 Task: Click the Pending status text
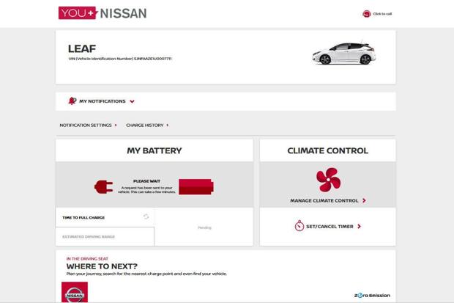204,227
